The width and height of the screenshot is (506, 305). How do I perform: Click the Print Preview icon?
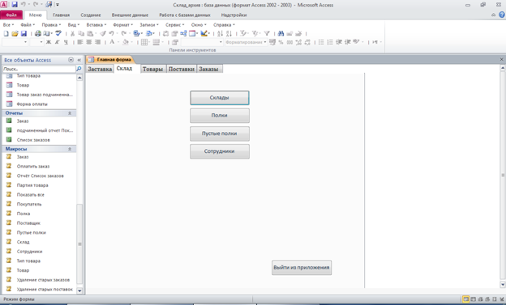click(46, 33)
